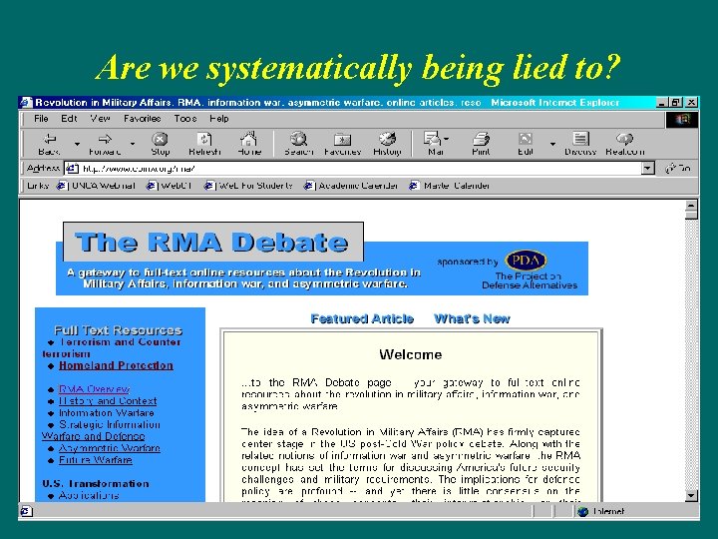Viewport: 718px width, 539px height.
Task: Open the Edit menu
Action: click(69, 119)
